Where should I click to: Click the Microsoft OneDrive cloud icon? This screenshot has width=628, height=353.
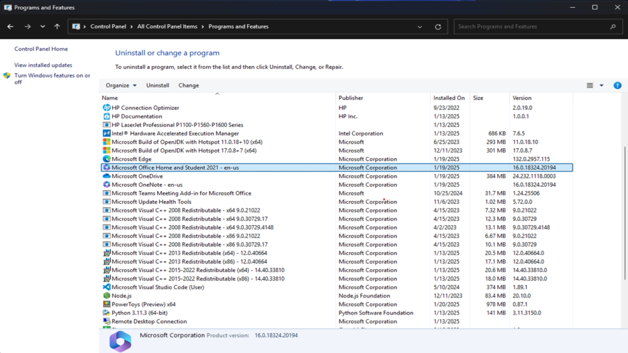[107, 176]
